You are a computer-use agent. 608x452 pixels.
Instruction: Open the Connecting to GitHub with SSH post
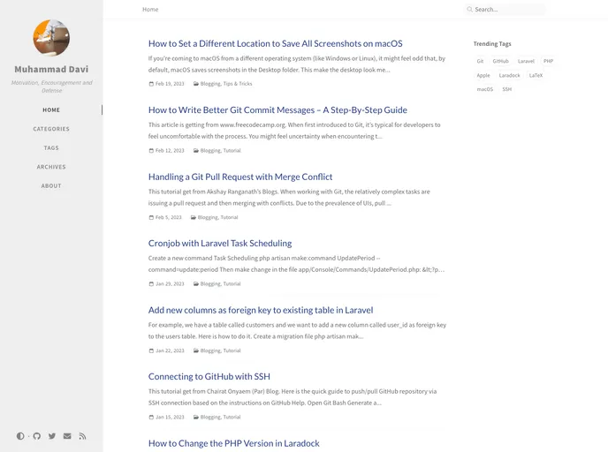(x=209, y=377)
